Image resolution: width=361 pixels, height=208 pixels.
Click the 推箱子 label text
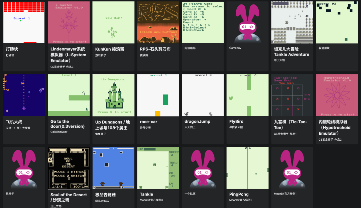[x=10, y=194]
